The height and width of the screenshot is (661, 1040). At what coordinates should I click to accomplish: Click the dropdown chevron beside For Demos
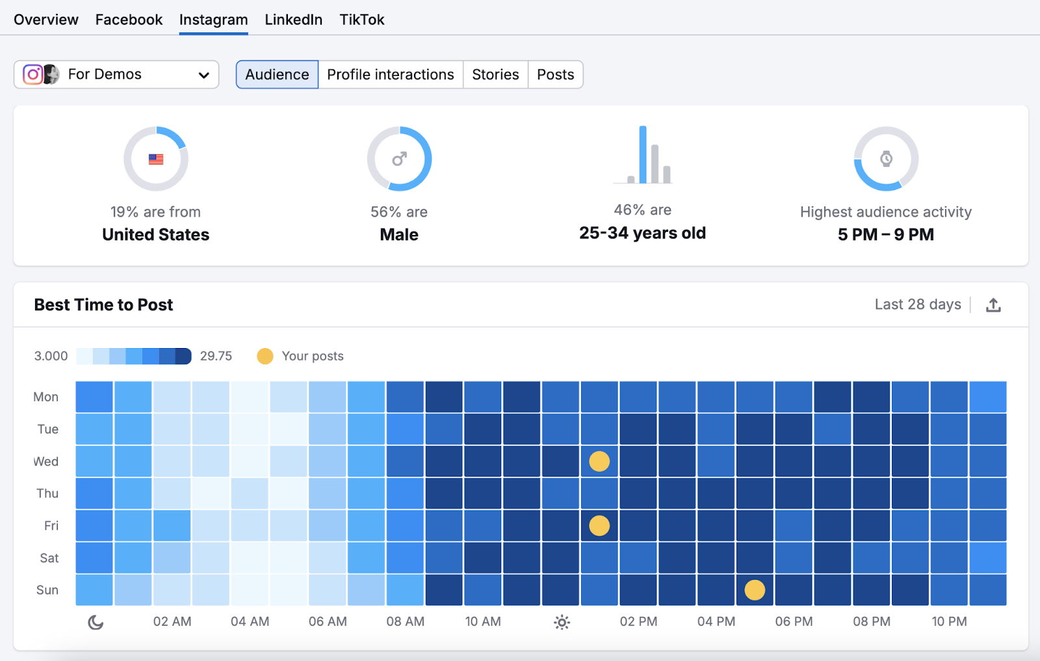click(x=203, y=75)
